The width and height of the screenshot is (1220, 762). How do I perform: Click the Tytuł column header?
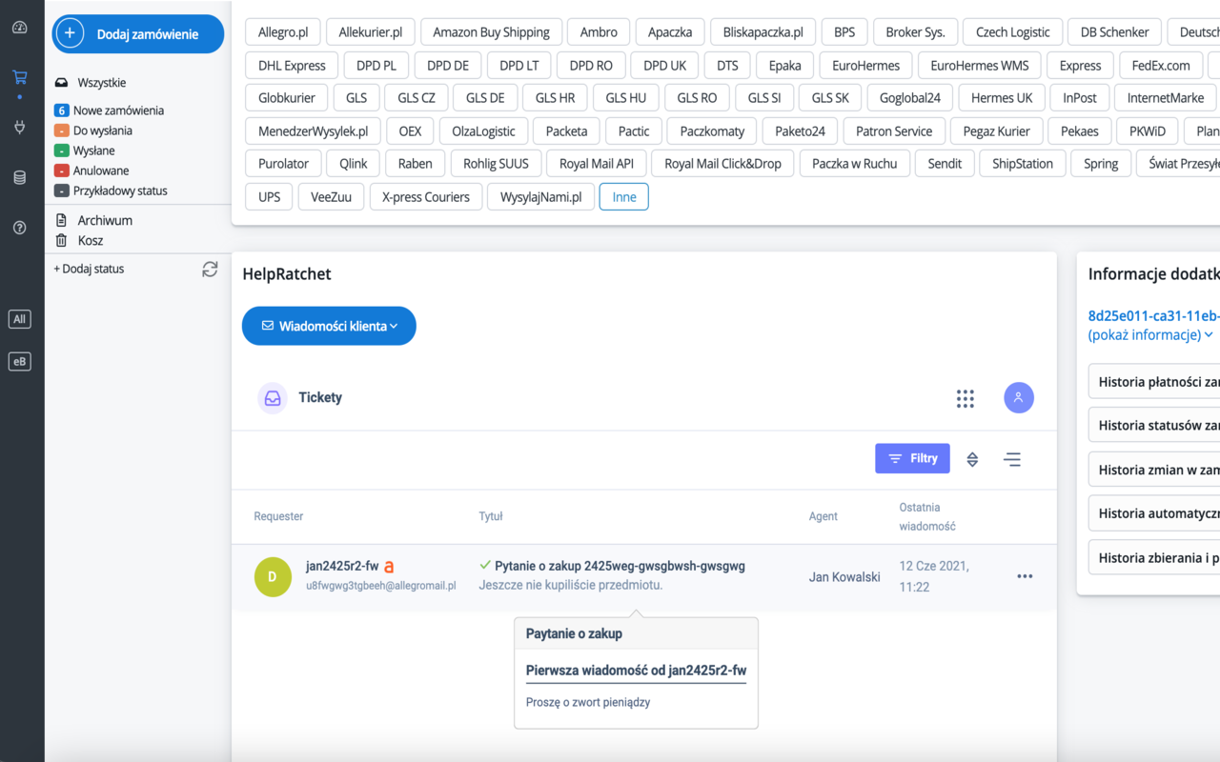(491, 516)
